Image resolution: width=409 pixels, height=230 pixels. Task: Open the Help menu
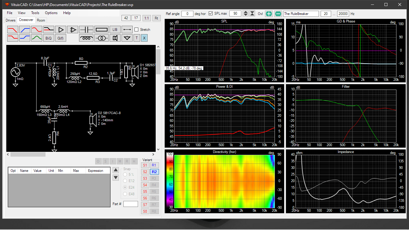point(67,13)
